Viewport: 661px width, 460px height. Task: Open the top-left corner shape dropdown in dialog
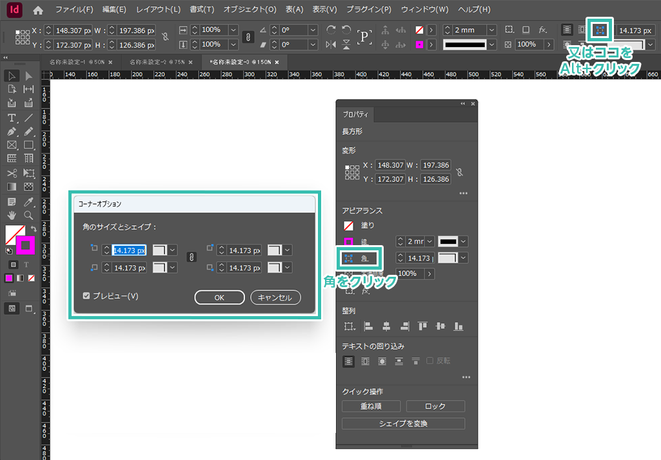172,250
